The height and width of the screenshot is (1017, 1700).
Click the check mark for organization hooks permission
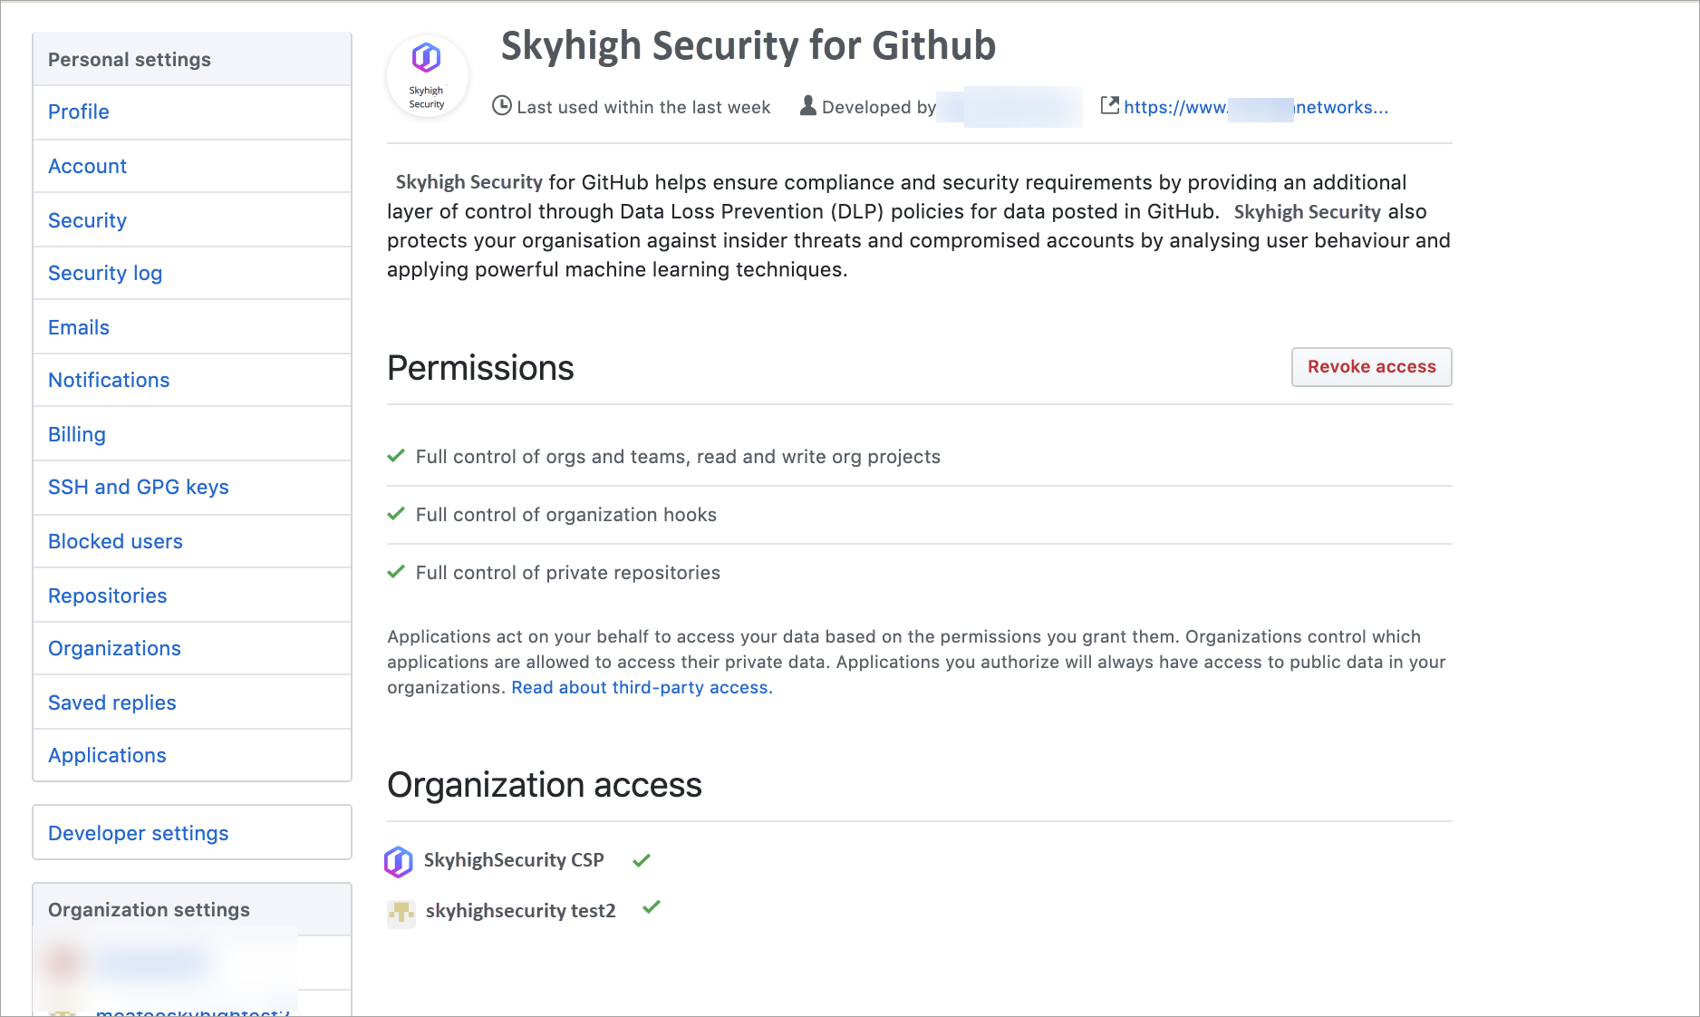[396, 514]
